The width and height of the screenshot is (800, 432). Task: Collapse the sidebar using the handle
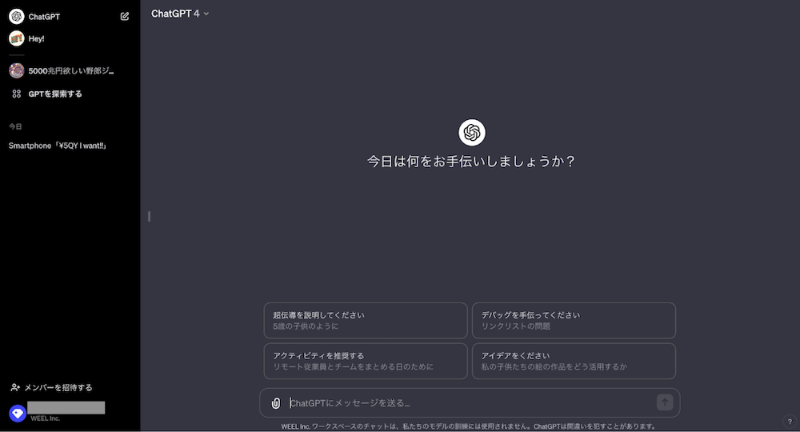pyautogui.click(x=149, y=216)
